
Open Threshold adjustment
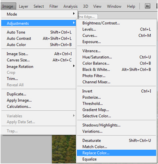point(116,103)
